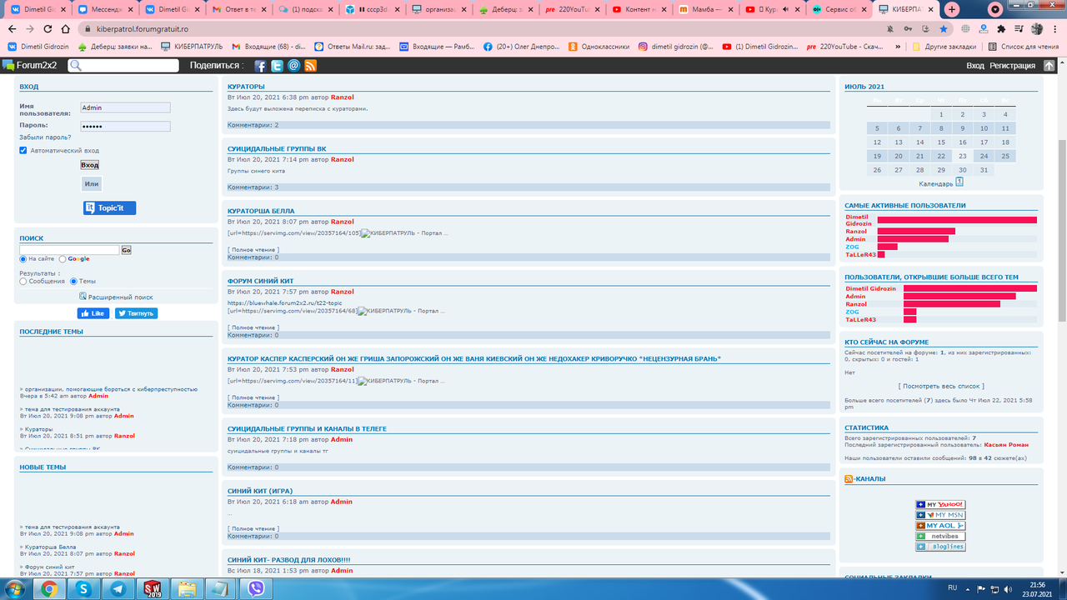Select the Google search radio button
This screenshot has width=1067, height=600.
pyautogui.click(x=63, y=259)
